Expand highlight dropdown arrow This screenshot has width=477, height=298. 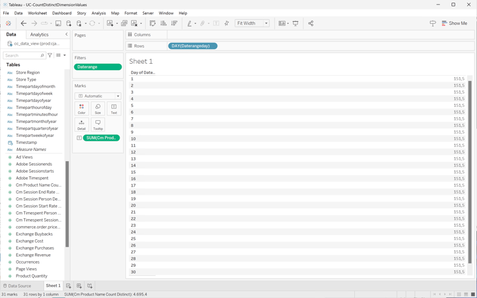click(195, 24)
